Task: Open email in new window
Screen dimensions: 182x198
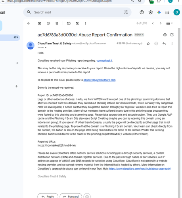Action: coord(172,35)
